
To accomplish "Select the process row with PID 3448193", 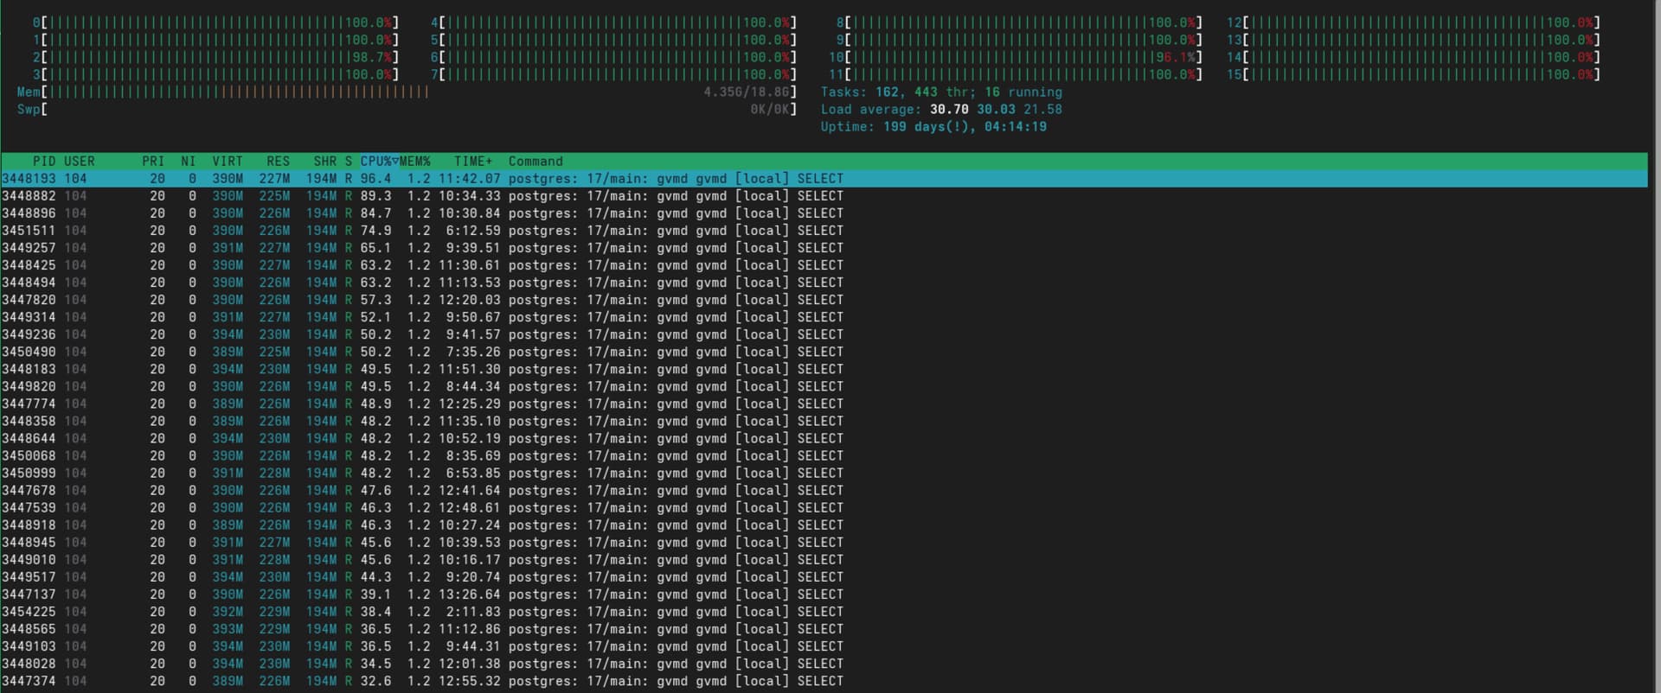I will [x=824, y=179].
